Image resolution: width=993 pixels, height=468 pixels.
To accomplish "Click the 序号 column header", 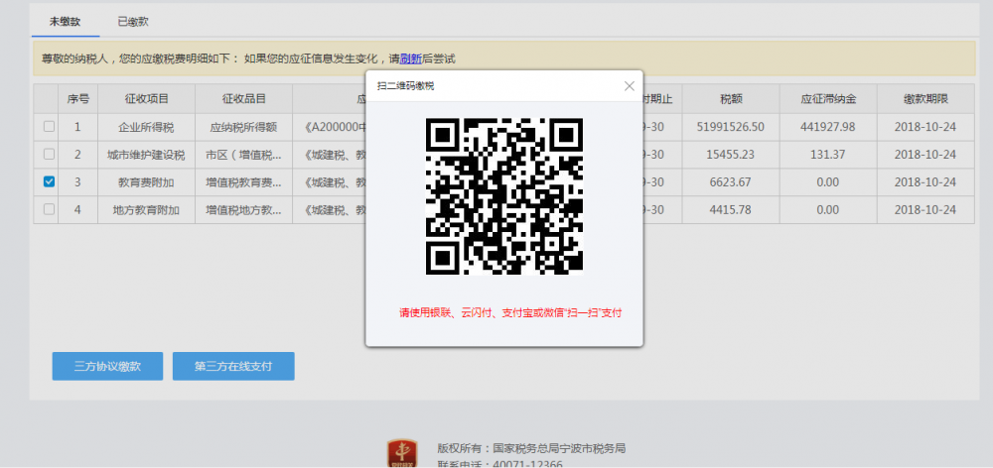I will coord(77,99).
